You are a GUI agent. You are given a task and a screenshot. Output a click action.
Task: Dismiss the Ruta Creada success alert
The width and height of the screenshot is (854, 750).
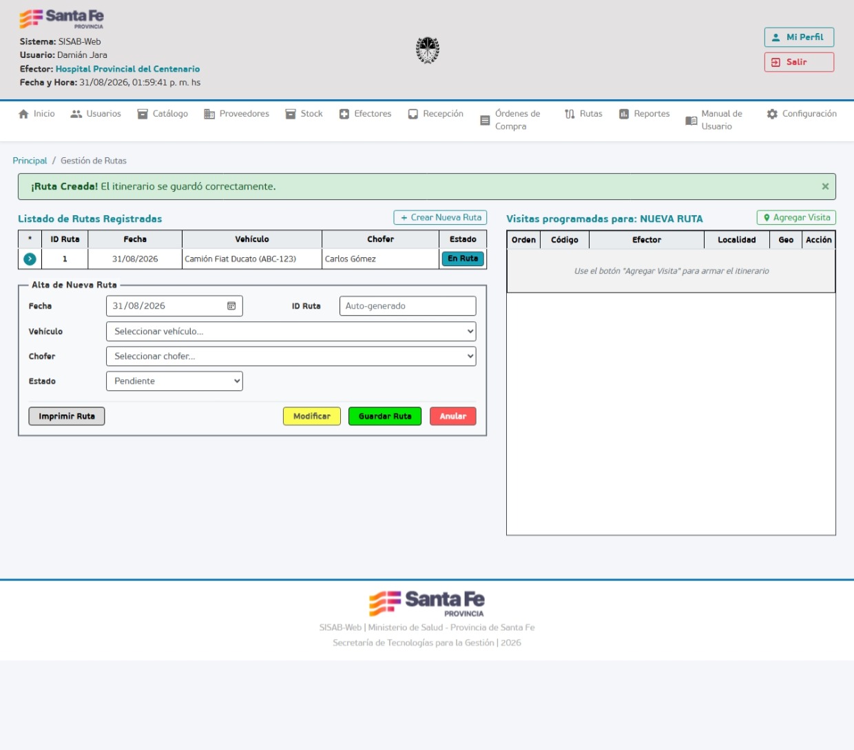(x=825, y=186)
